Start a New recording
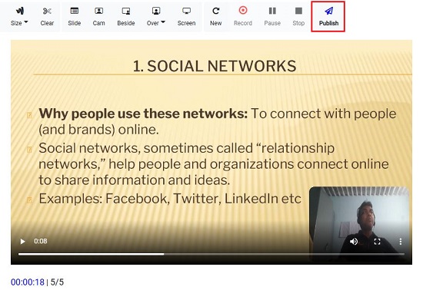 215,16
